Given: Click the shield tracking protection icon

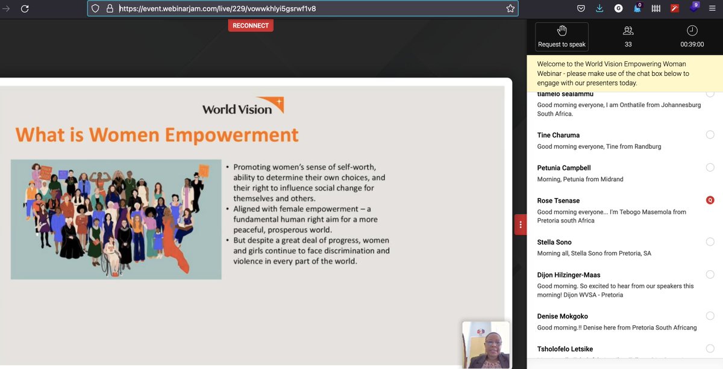Looking at the screenshot, I should click(x=95, y=8).
